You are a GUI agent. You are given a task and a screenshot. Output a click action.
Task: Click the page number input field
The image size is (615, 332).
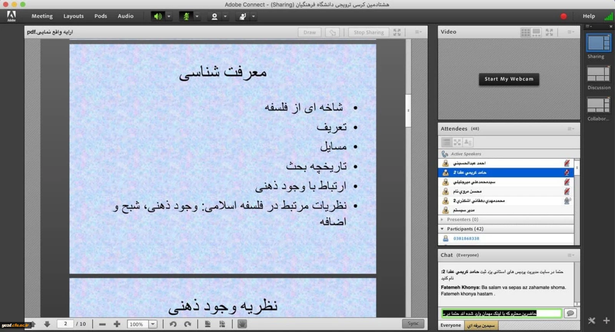(65, 324)
